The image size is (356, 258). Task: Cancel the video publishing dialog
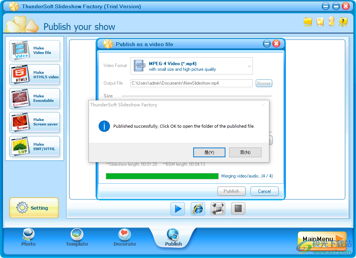[264, 191]
